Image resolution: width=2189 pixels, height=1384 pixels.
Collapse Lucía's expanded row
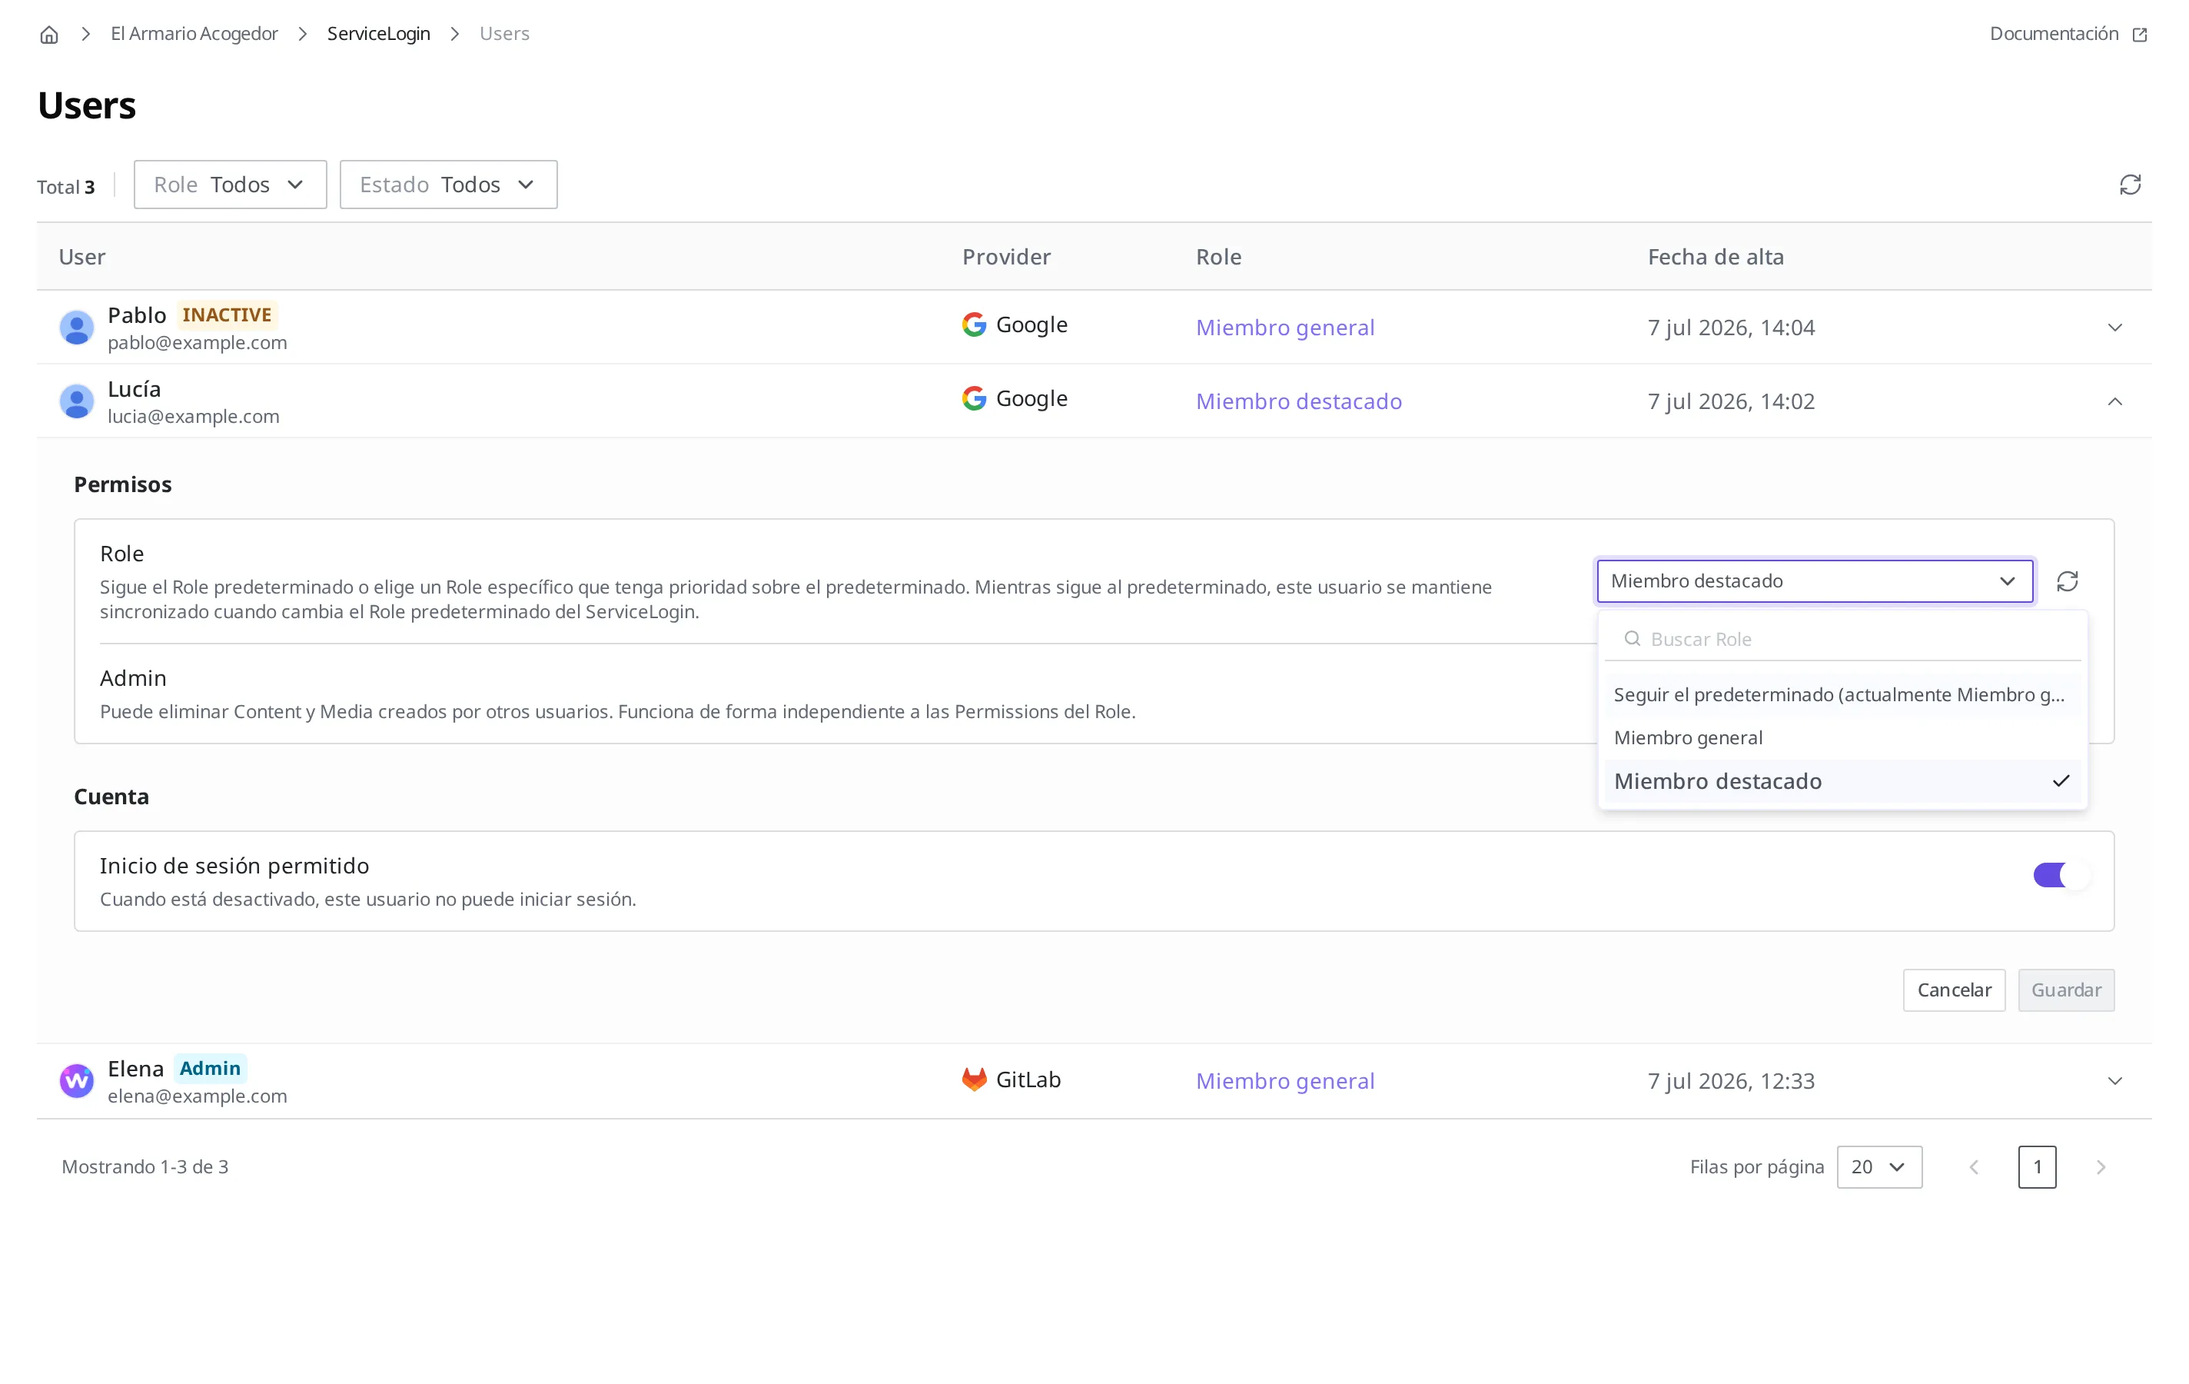[2114, 401]
